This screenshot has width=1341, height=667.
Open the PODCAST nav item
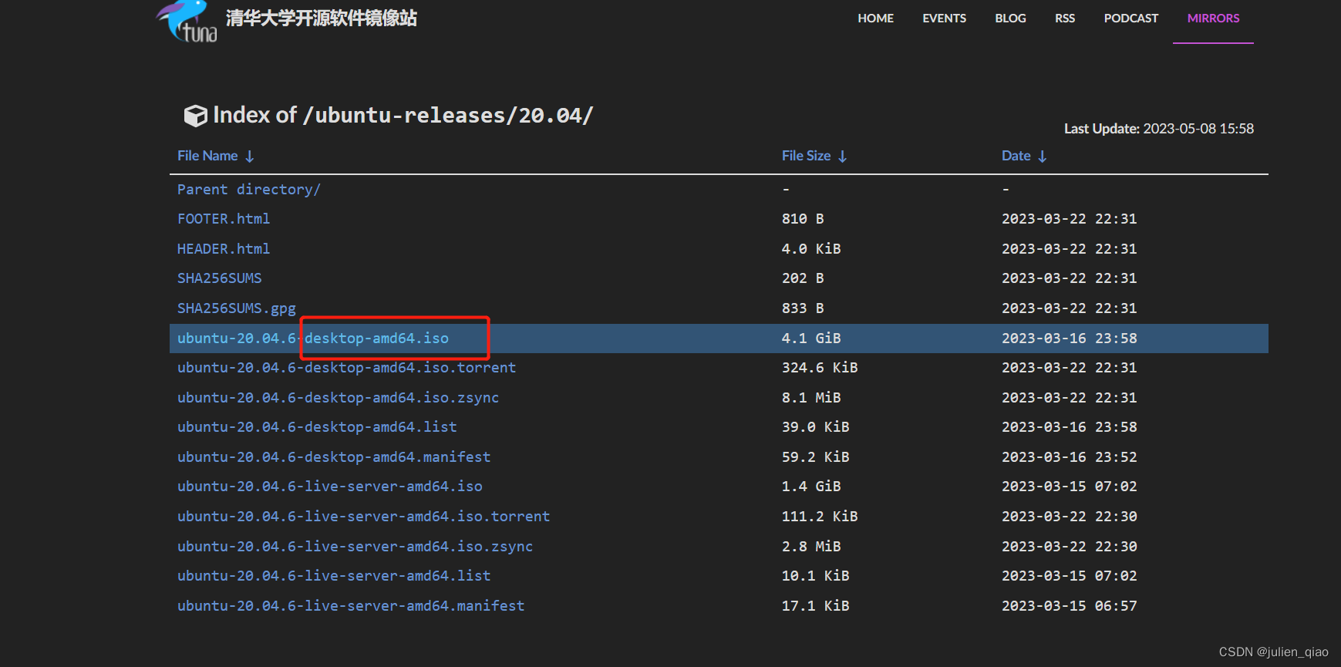tap(1131, 19)
